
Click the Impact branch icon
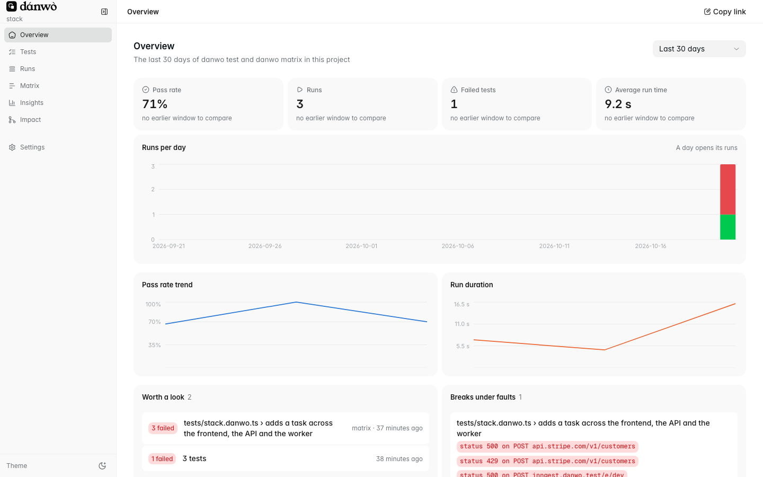coord(12,120)
